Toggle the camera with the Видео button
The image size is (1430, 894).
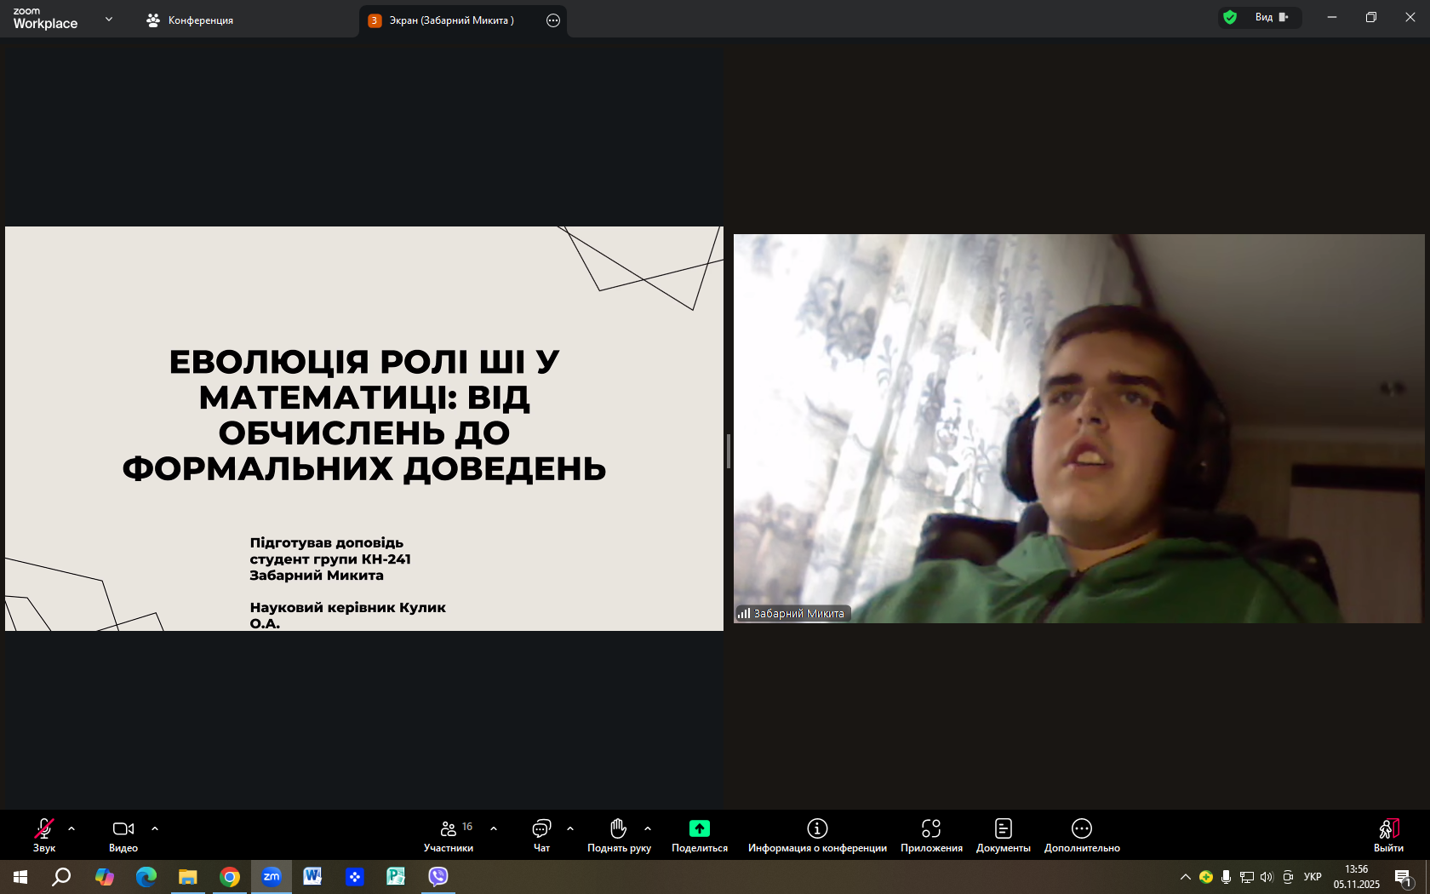coord(123,834)
